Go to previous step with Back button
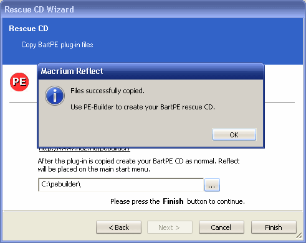 [x=118, y=227]
